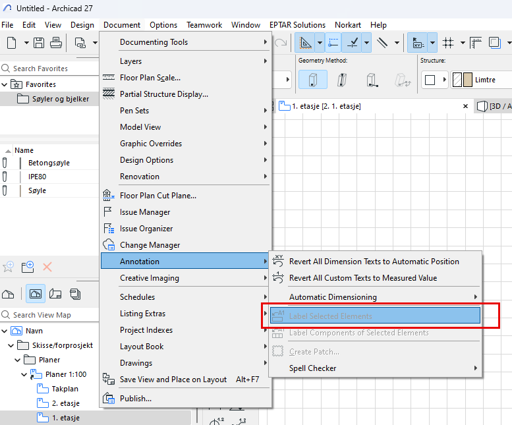Collapse the Skisse/forprosjekt folder
512x425 pixels.
click(12, 345)
